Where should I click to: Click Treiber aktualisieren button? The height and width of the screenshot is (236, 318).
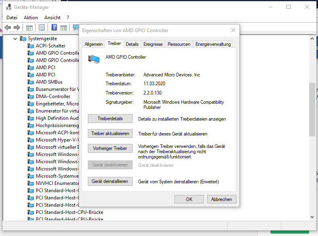(x=110, y=133)
